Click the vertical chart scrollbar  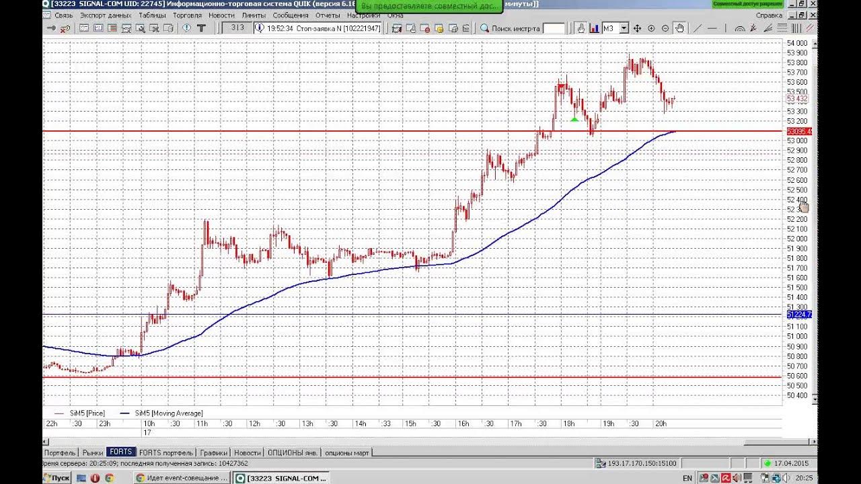[814, 222]
